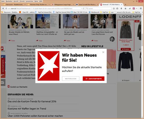Open the Matthias Schweighöfer gallery thumbnail
This screenshot has width=144, height=119.
[x=48, y=21]
